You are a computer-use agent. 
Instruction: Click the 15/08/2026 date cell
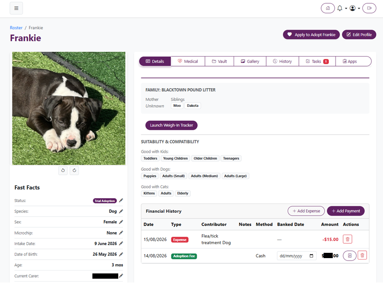[x=155, y=239]
